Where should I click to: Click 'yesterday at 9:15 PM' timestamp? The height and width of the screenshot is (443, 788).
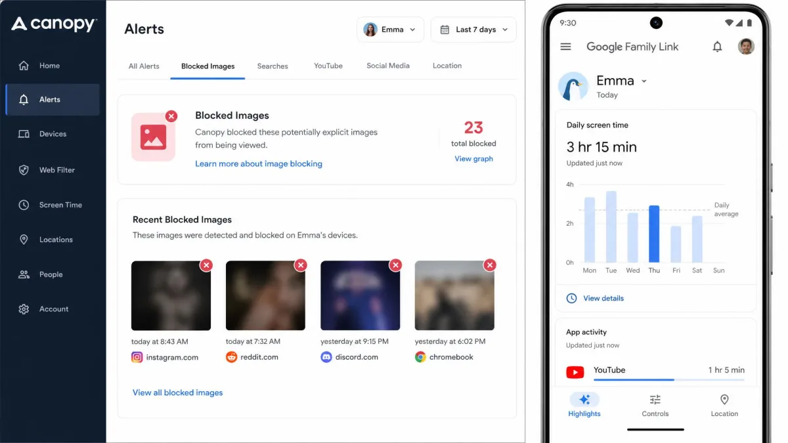(x=355, y=341)
